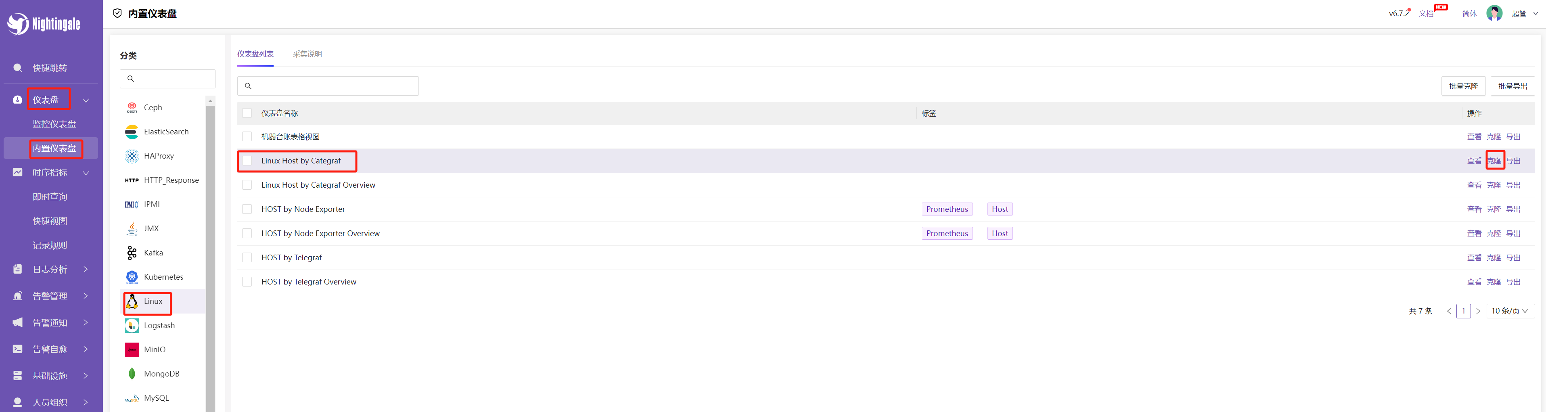This screenshot has height=412, width=1546.
Task: Select the Linux penguin icon
Action: coord(132,301)
